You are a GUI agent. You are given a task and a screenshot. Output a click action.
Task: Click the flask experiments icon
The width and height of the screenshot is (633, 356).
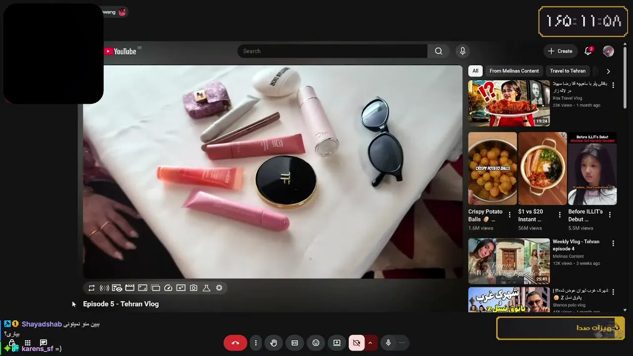coord(207,288)
